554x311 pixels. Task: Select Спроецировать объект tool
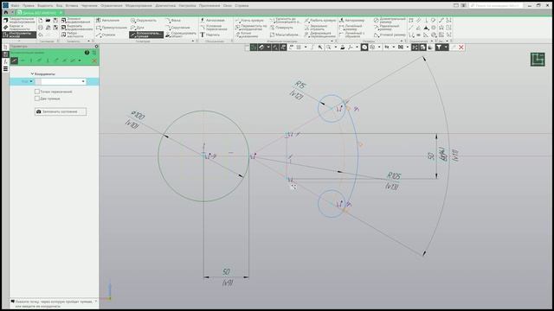tap(181, 35)
